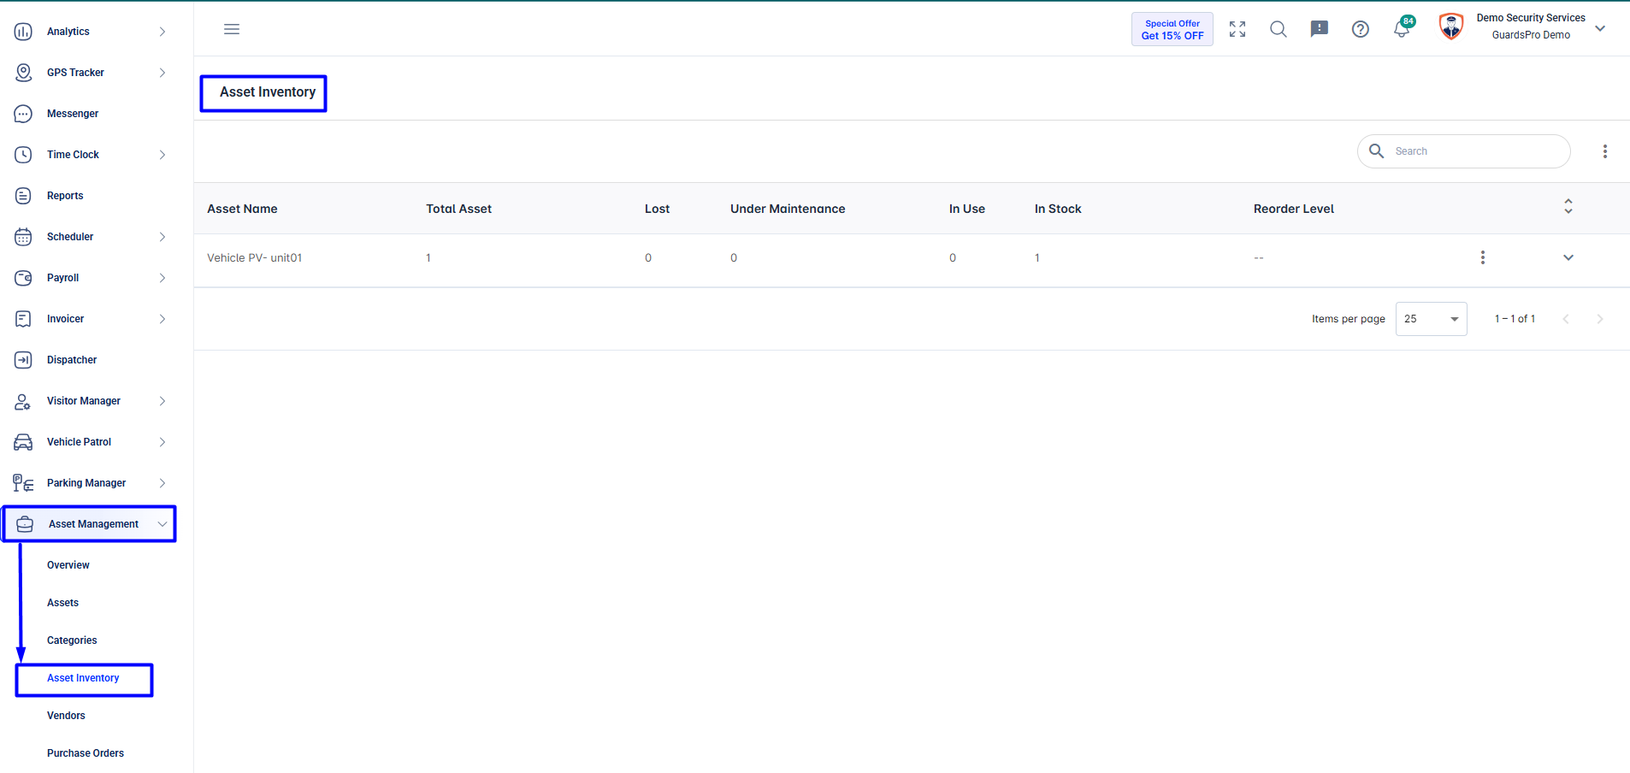Select Asset Inventory in sidebar

tap(83, 678)
